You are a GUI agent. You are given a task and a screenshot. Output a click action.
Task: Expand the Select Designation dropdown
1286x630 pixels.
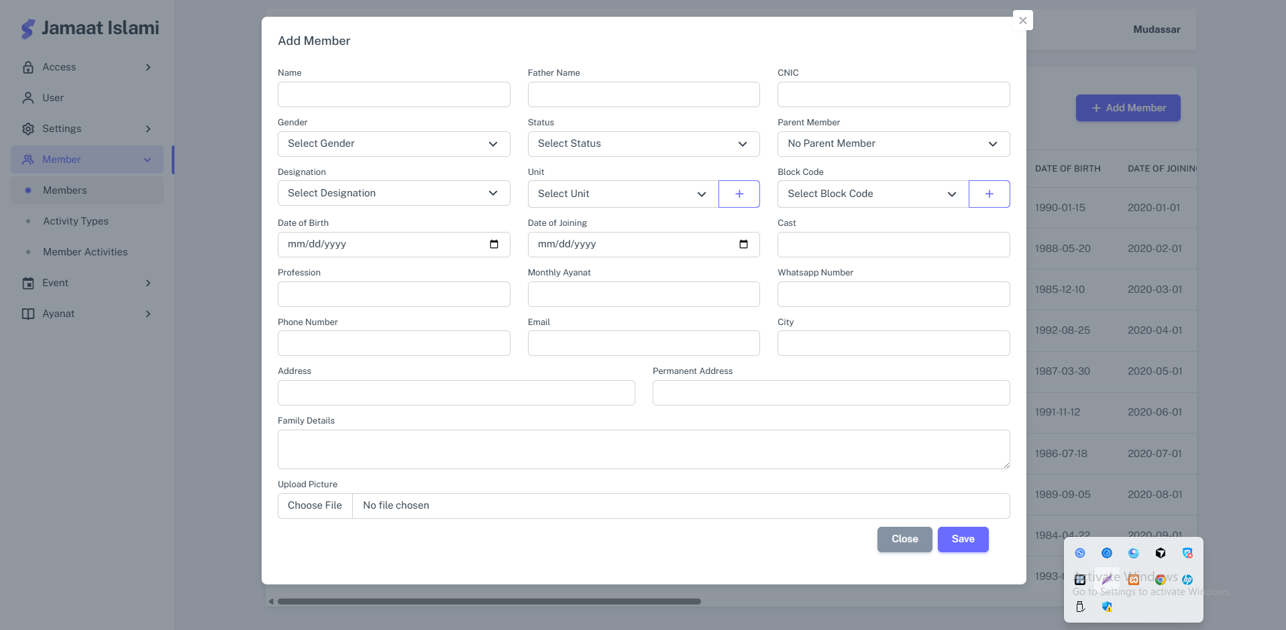(394, 193)
